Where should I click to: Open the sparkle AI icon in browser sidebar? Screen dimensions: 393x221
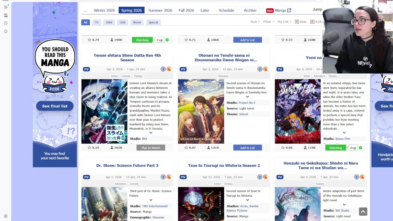[6, 7]
